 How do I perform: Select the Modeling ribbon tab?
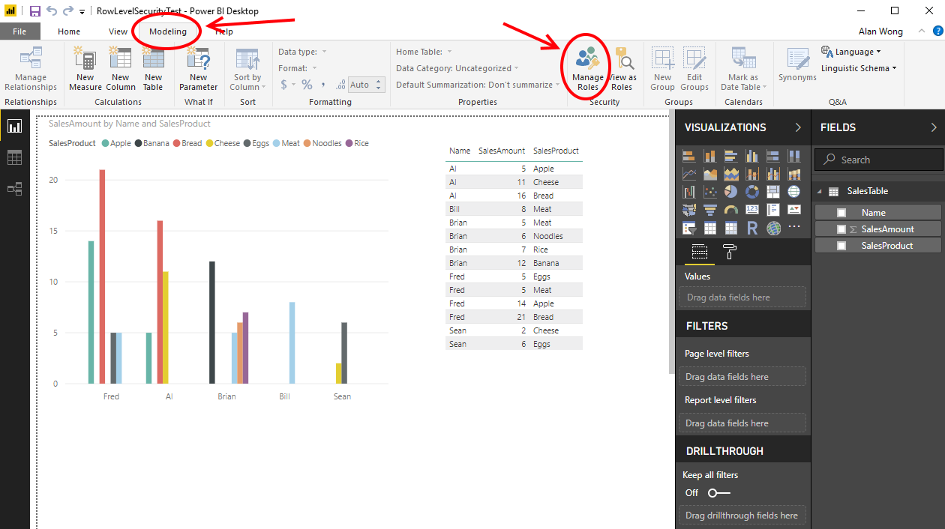click(x=168, y=31)
